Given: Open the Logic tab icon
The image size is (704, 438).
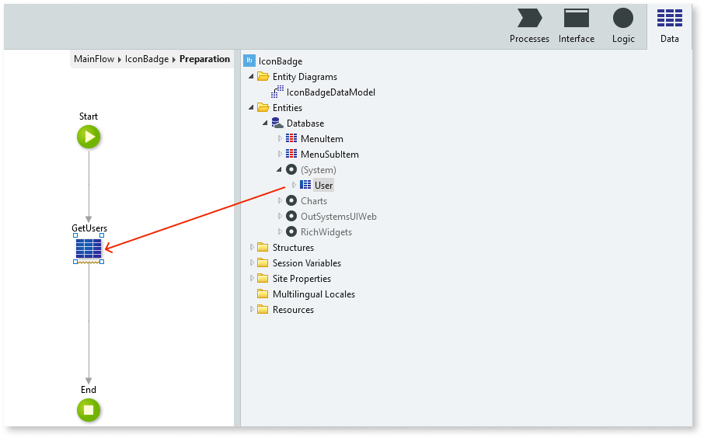Looking at the screenshot, I should 623,19.
